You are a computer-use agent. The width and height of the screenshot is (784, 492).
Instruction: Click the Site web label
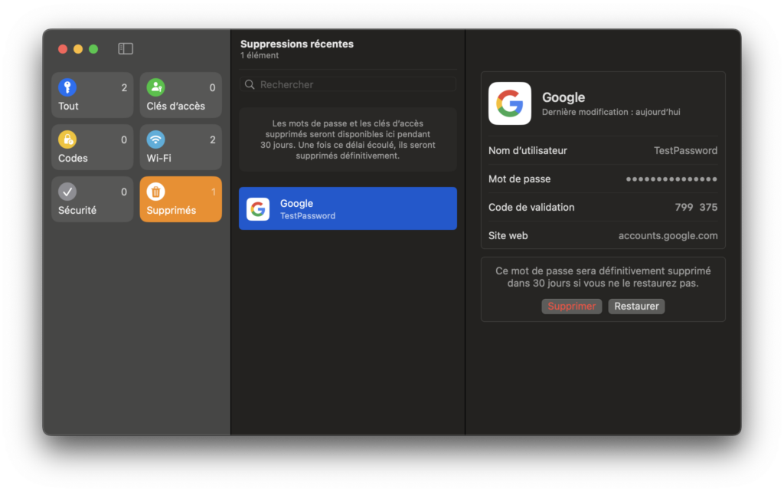pyautogui.click(x=508, y=236)
